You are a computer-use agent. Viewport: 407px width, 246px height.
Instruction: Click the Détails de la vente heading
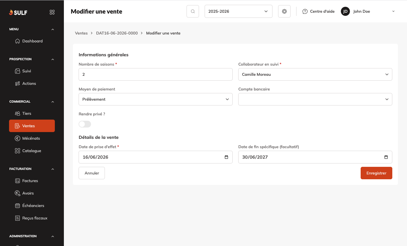pyautogui.click(x=99, y=137)
